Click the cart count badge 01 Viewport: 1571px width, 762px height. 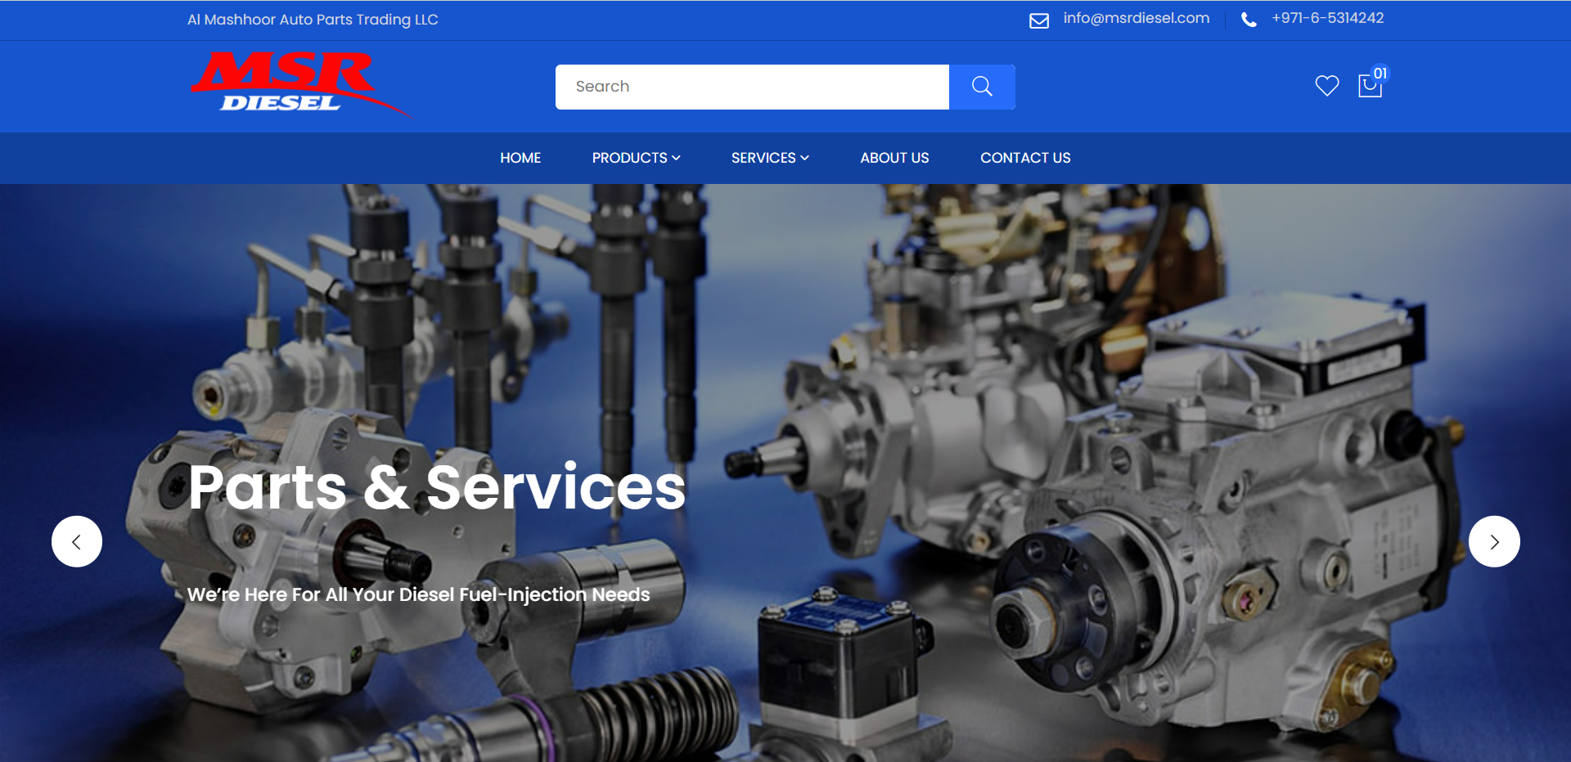click(x=1380, y=74)
